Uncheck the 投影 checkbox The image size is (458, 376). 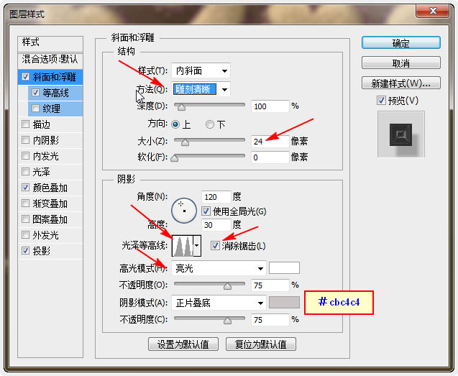click(x=25, y=250)
